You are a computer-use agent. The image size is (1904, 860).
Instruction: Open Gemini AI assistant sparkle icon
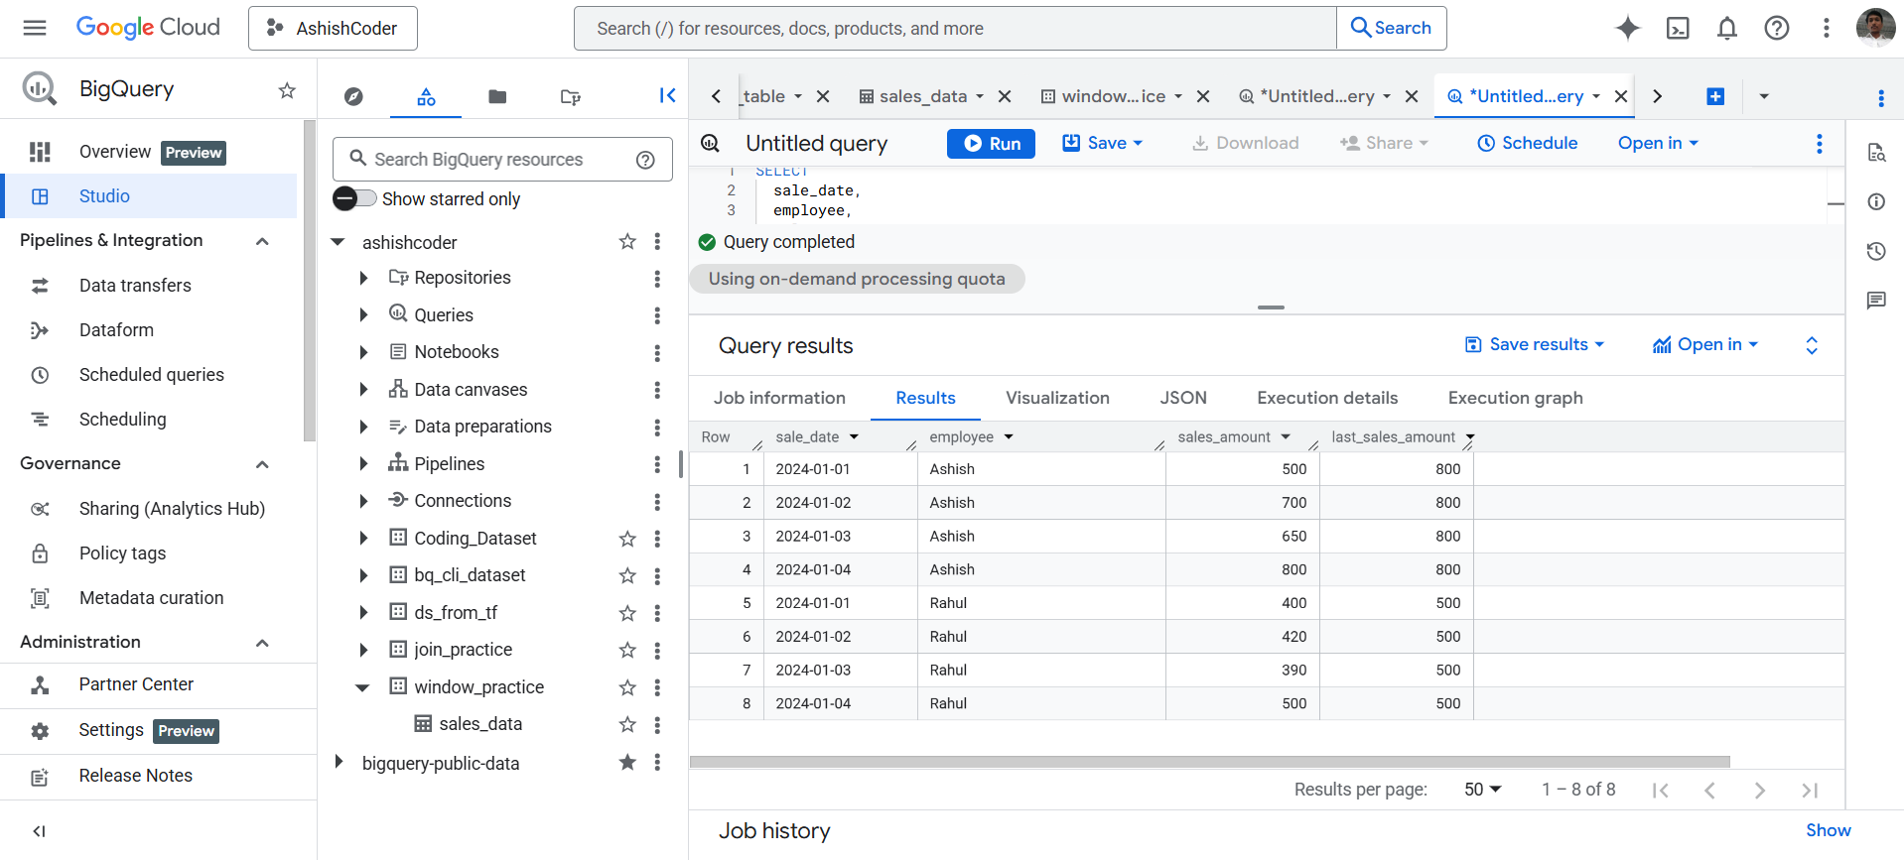click(1628, 28)
